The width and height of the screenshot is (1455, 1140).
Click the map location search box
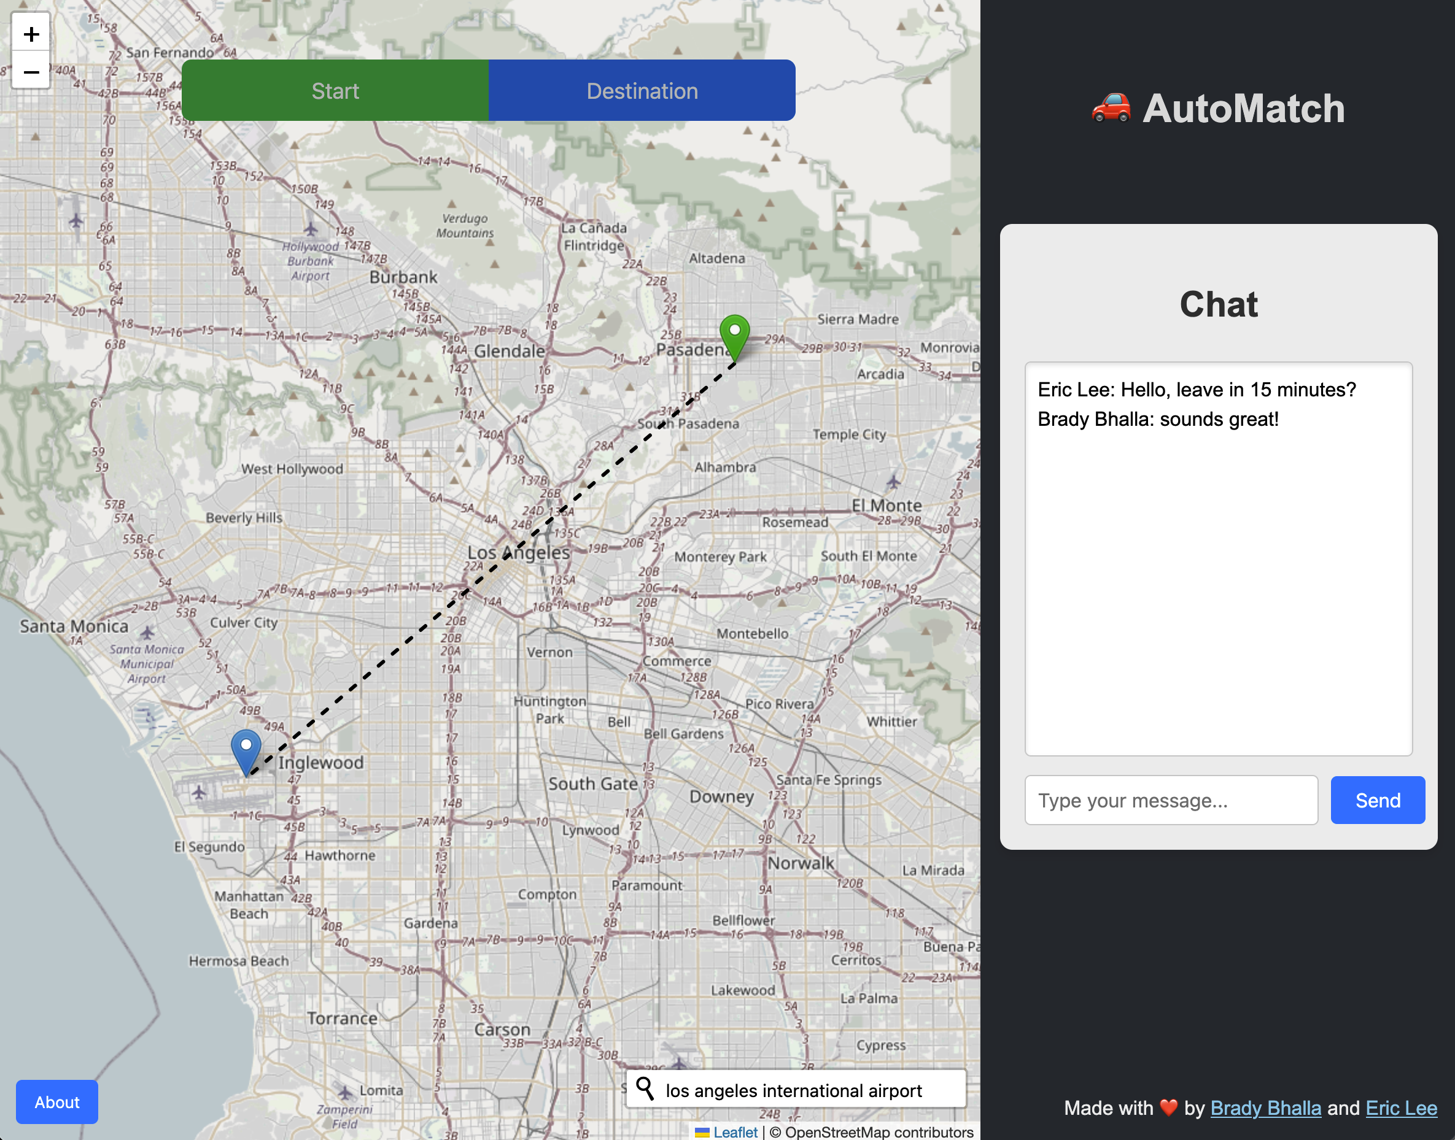(801, 1090)
